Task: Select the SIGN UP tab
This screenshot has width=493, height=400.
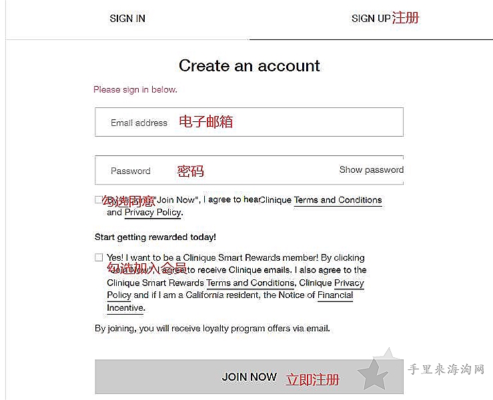Action: pos(371,19)
